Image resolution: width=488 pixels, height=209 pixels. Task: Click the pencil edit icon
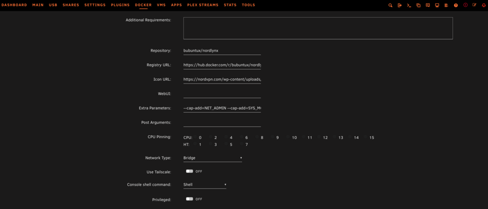474,5
